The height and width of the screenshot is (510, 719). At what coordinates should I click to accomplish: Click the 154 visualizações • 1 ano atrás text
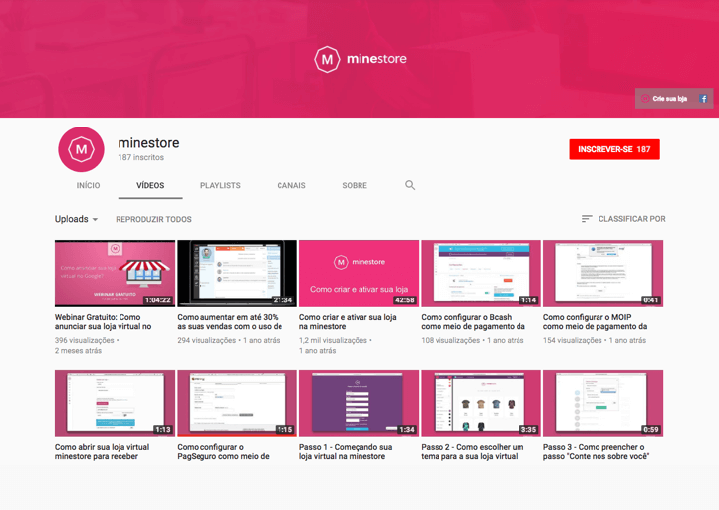point(595,340)
